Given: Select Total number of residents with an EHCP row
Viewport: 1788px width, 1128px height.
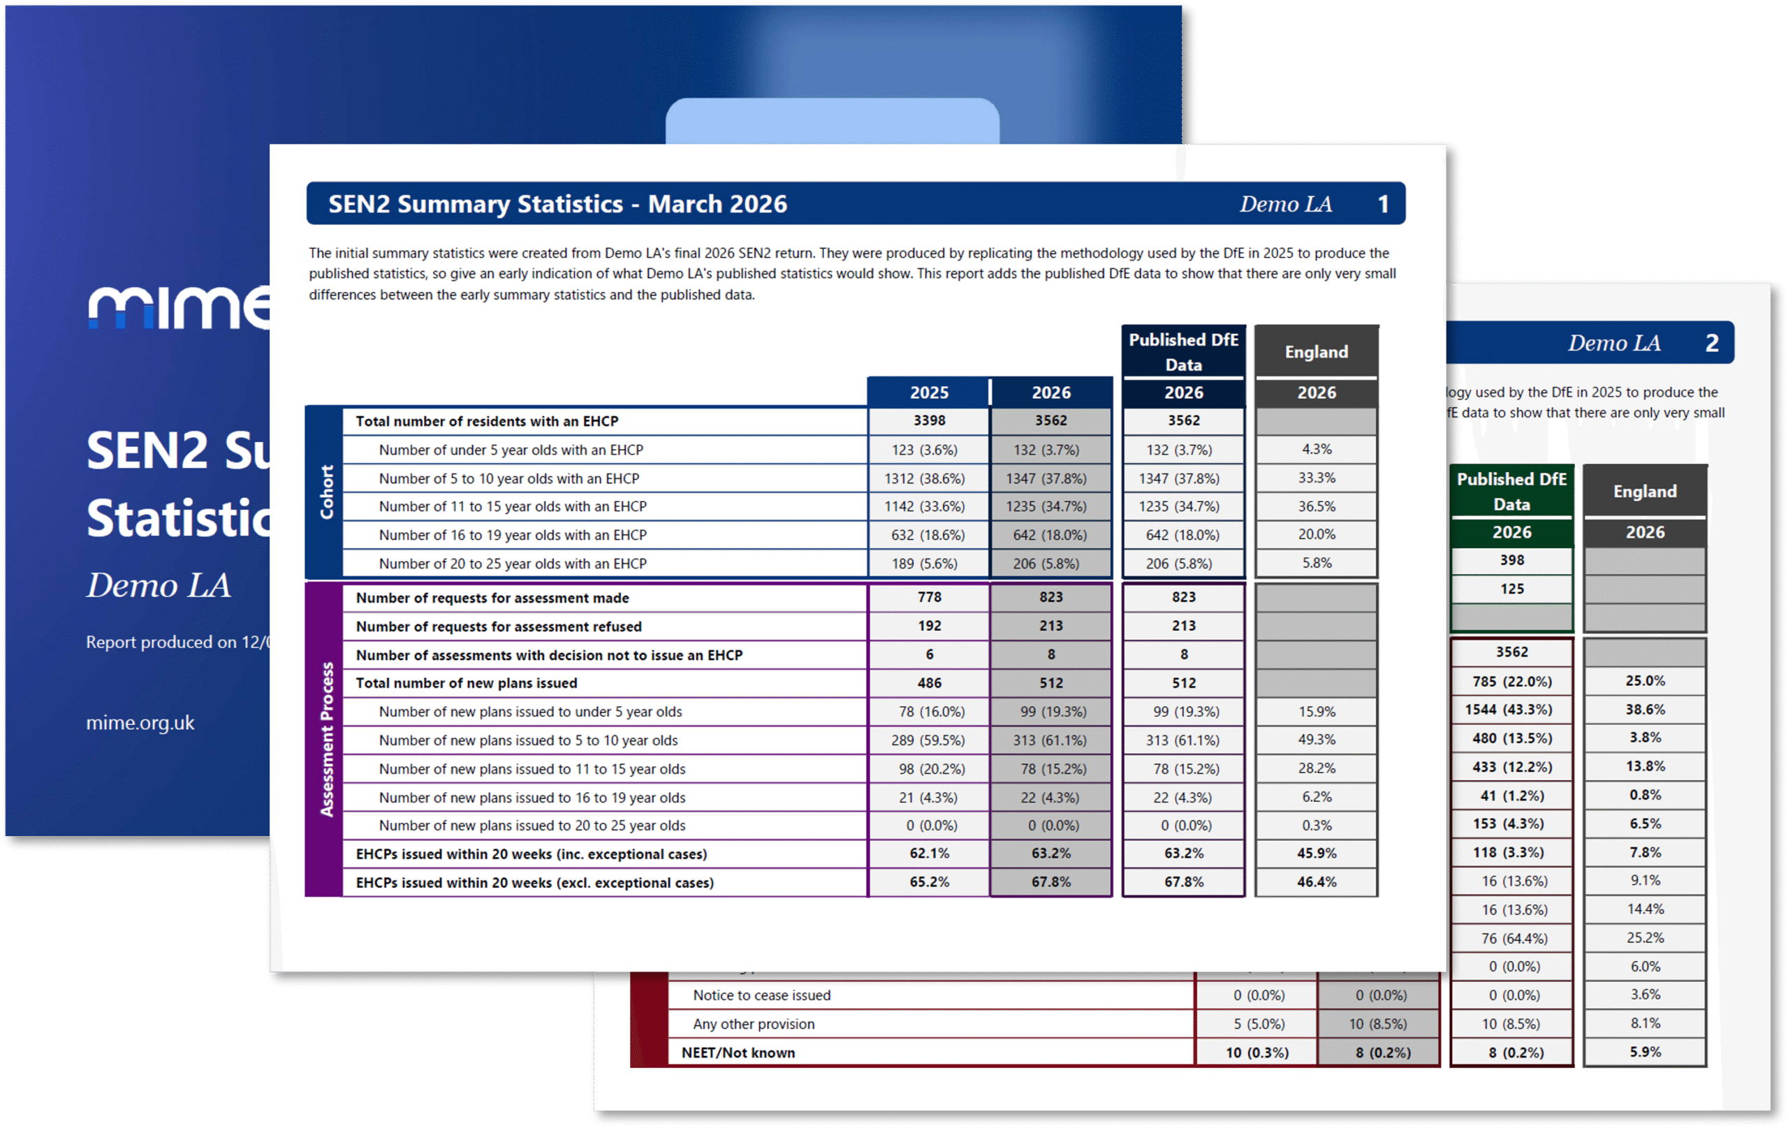Looking at the screenshot, I should tap(486, 421).
